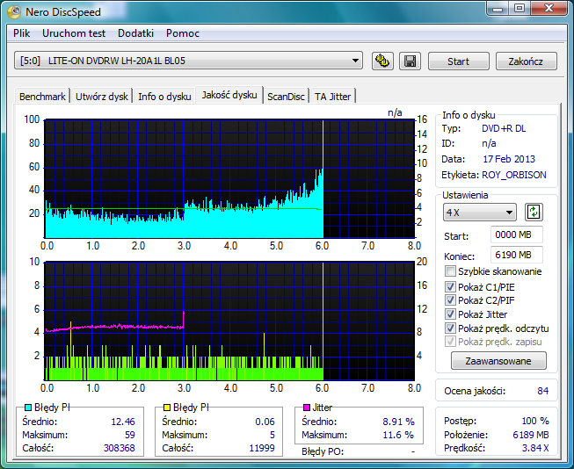Image resolution: width=574 pixels, height=469 pixels.
Task: Click the yellow Błędy PI color swatch
Action: pyautogui.click(x=167, y=408)
